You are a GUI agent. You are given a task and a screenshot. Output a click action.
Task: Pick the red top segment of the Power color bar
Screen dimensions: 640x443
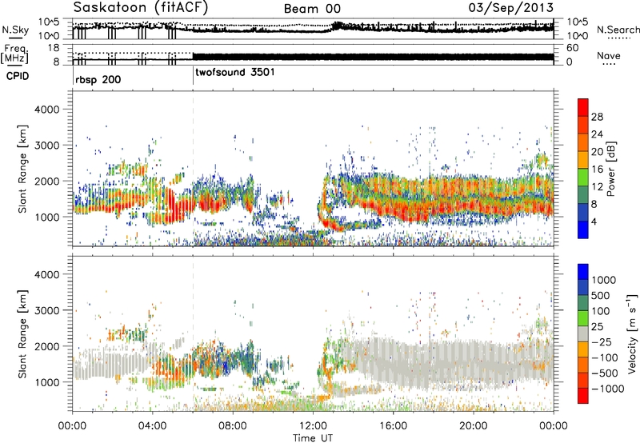click(x=583, y=107)
